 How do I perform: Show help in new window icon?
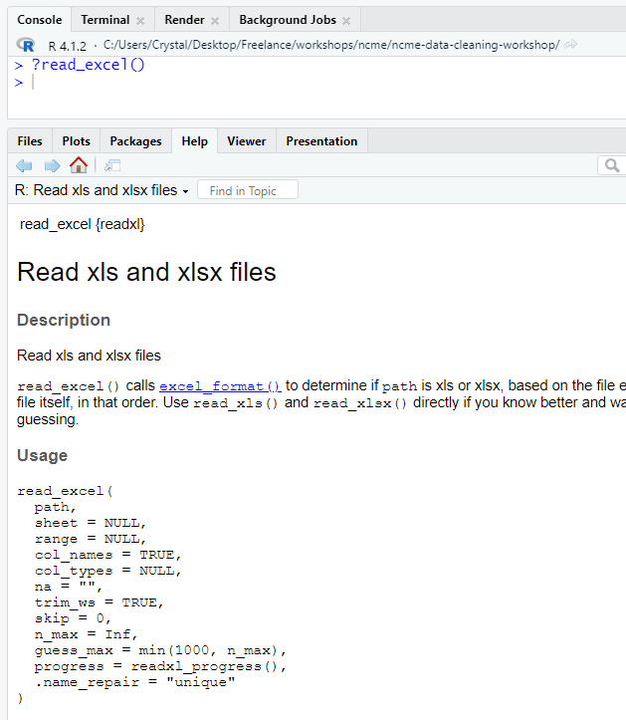pos(112,165)
